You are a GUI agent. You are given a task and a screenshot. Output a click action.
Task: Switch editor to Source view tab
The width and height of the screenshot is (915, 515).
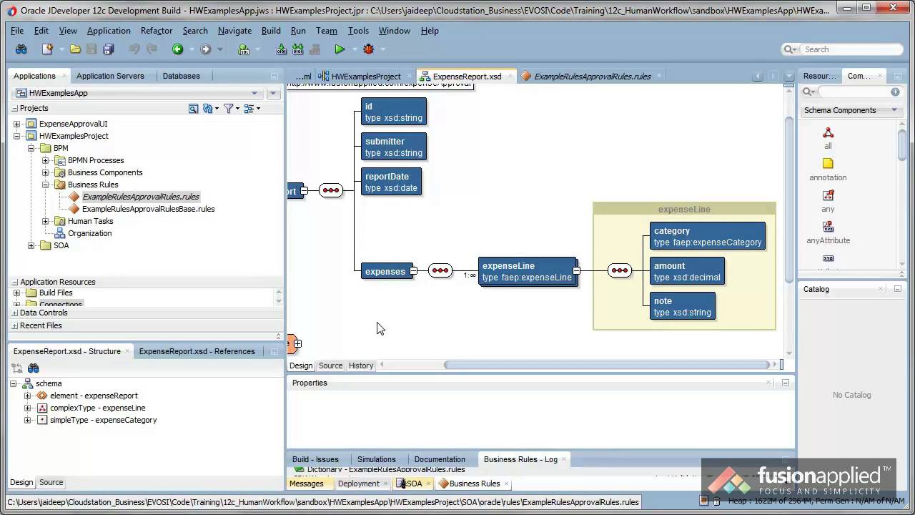click(x=330, y=366)
